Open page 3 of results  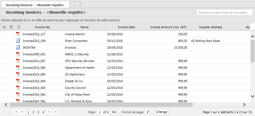(38, 112)
